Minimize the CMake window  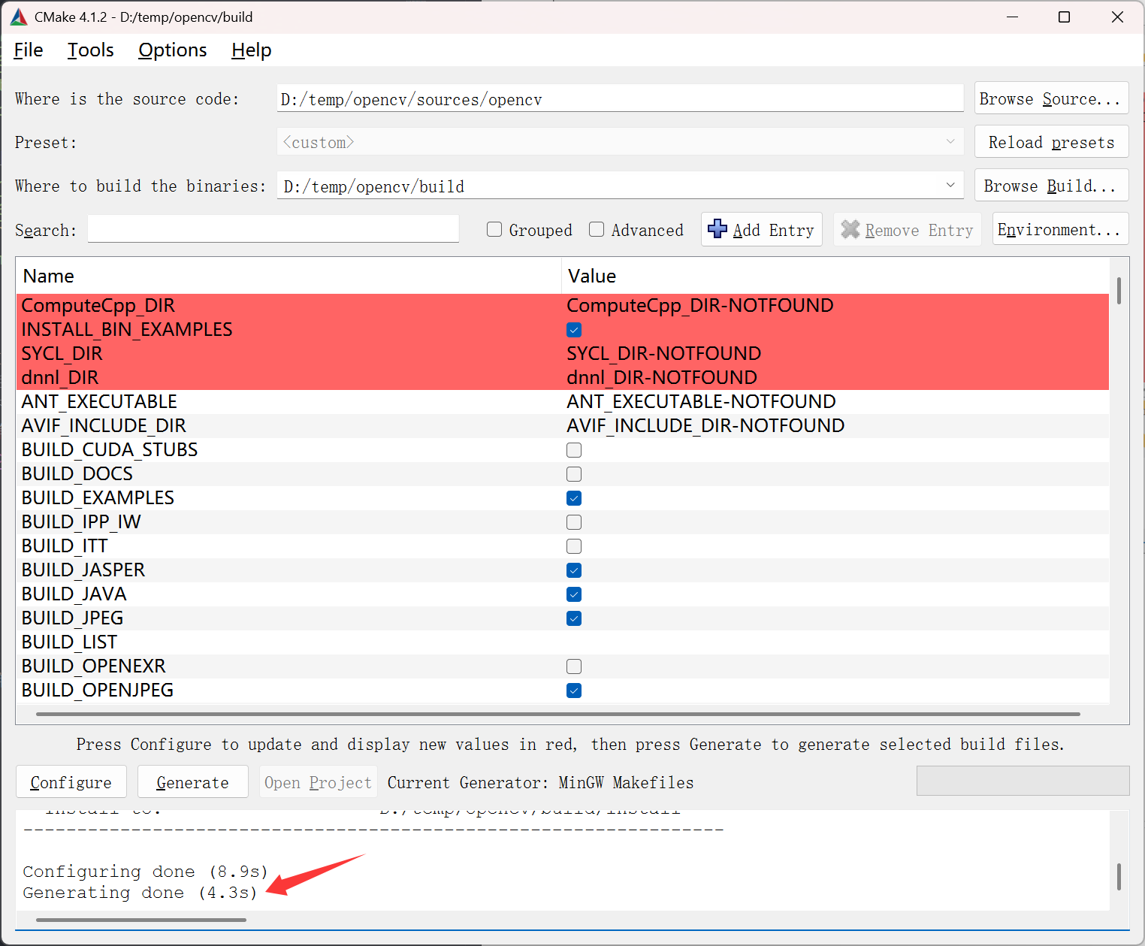[1011, 17]
